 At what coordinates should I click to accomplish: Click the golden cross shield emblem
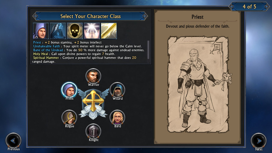click(93, 104)
